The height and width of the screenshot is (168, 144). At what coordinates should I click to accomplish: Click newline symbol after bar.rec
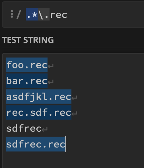tap(51, 82)
